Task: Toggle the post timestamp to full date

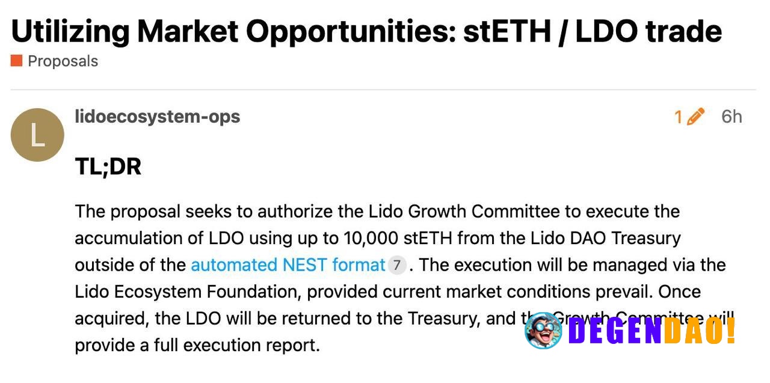Action: 731,117
